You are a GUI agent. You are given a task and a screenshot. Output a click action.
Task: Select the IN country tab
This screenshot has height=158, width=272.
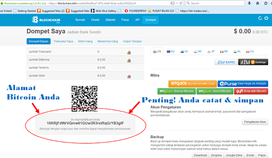(x=237, y=51)
